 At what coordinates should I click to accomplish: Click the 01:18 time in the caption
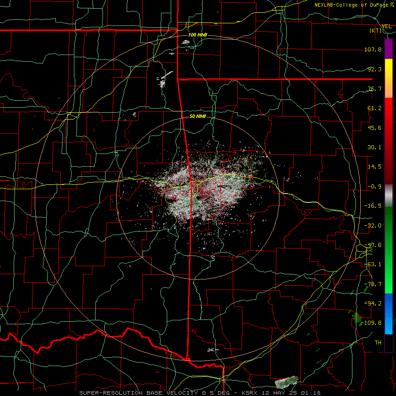(311, 393)
